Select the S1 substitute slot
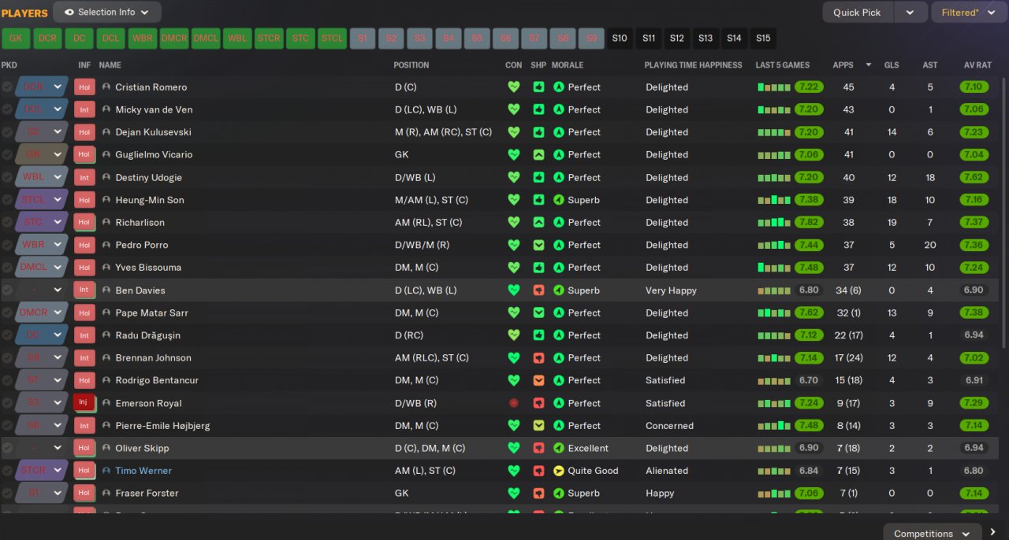 (363, 39)
